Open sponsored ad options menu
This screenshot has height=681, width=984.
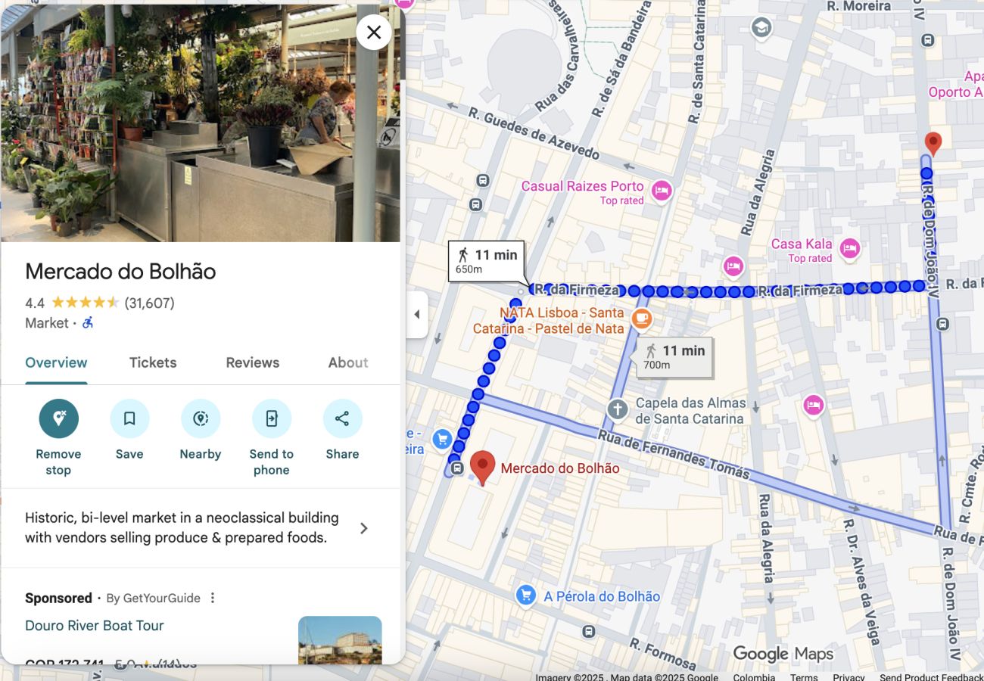(213, 598)
